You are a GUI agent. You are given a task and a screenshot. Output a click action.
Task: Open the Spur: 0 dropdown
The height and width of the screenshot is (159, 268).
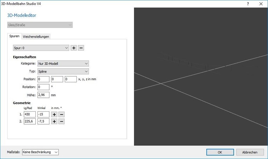[x=41, y=48]
